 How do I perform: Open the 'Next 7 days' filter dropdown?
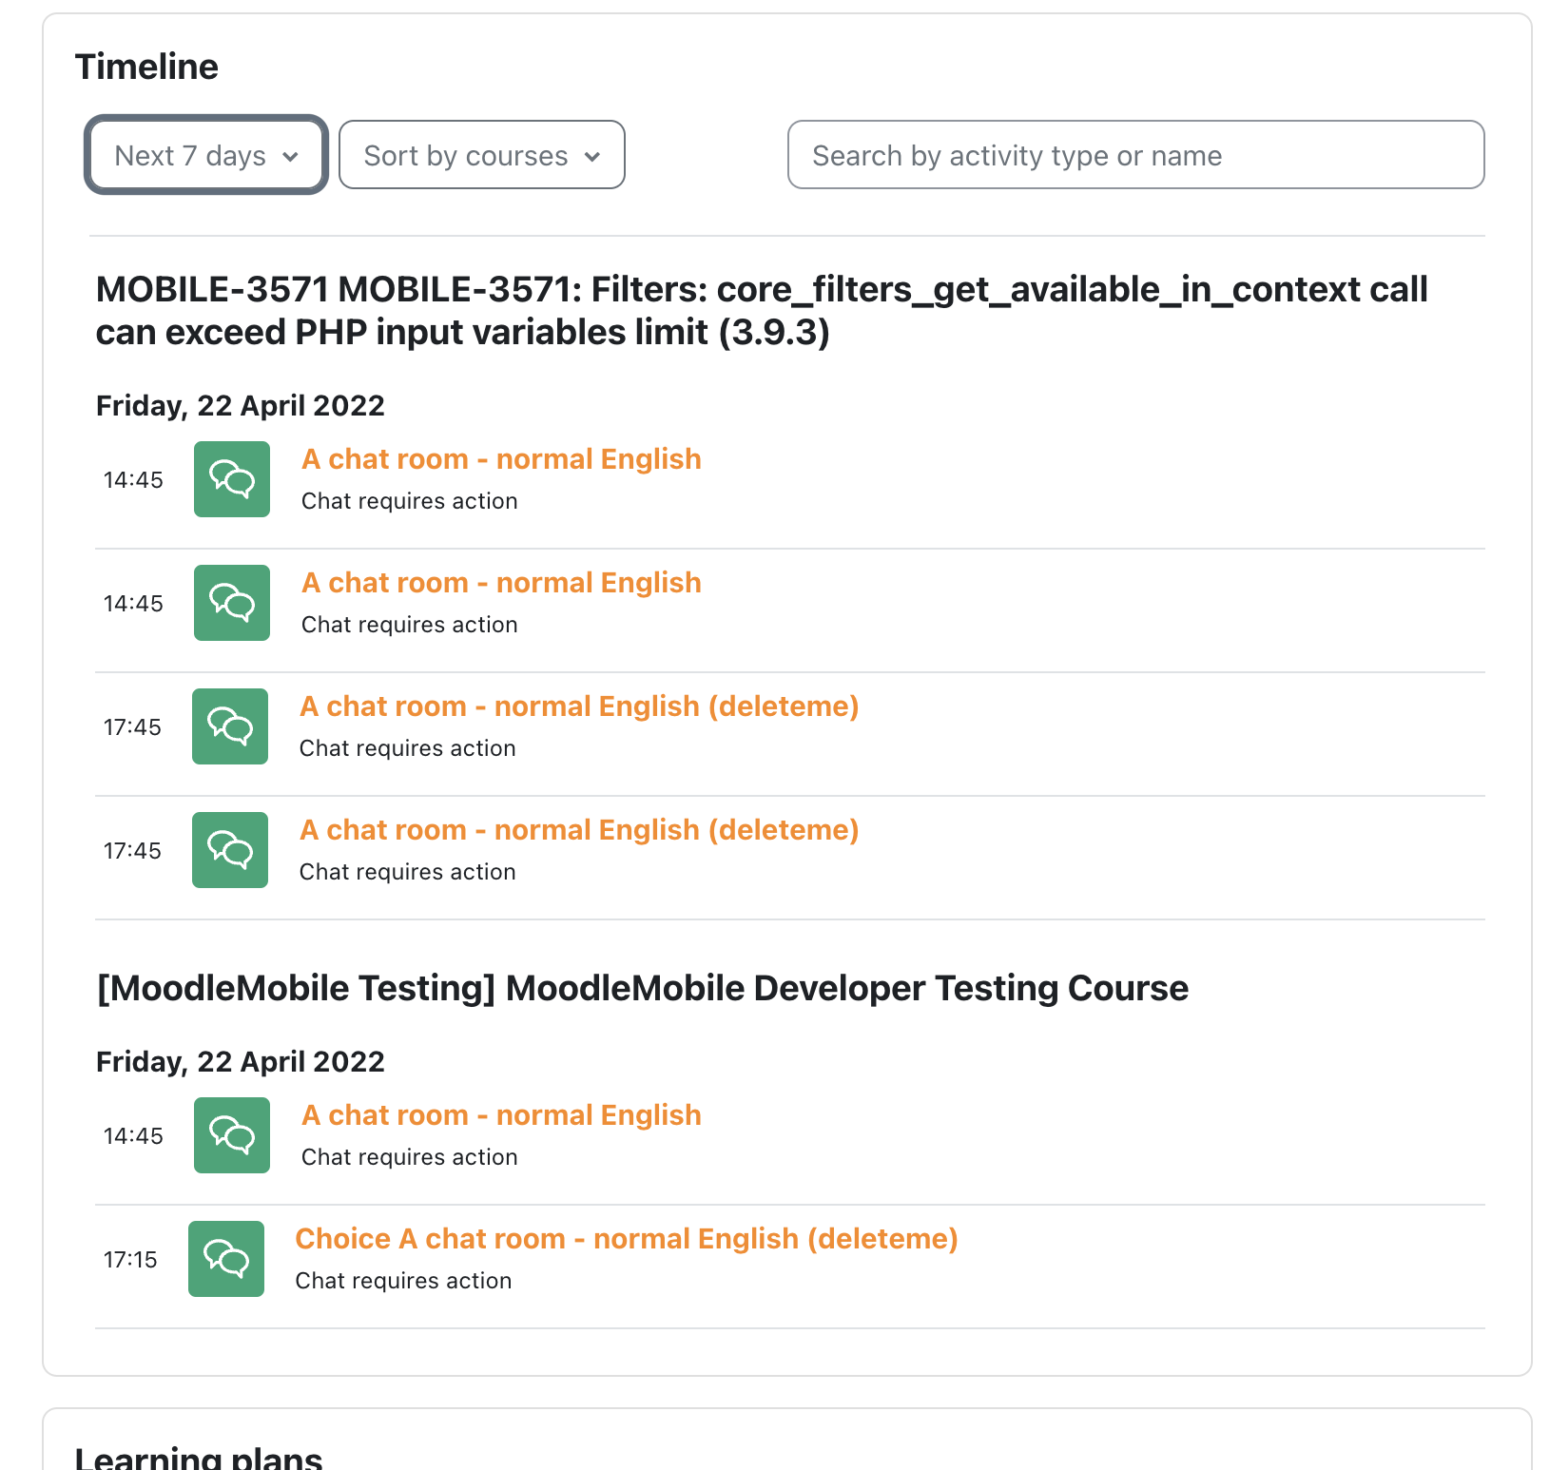coord(206,155)
